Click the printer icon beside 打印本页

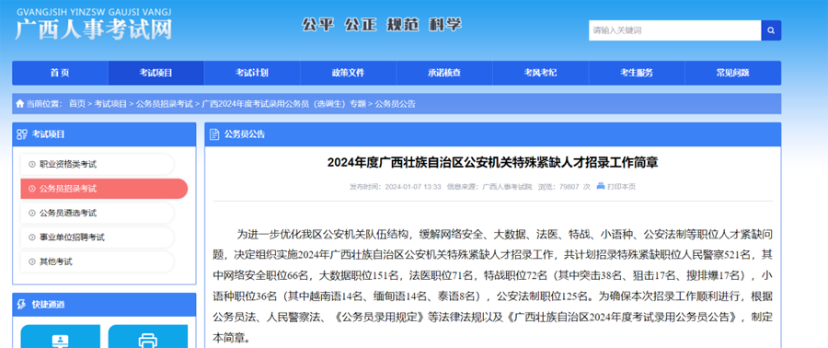coord(601,186)
